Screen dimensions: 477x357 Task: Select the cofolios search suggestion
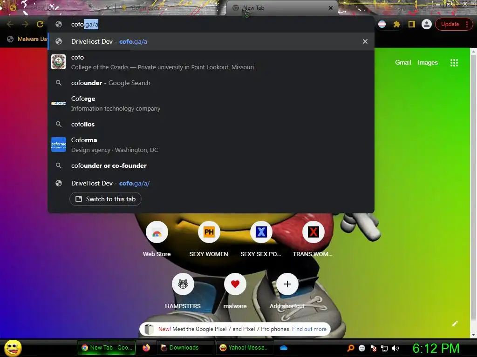pos(211,124)
